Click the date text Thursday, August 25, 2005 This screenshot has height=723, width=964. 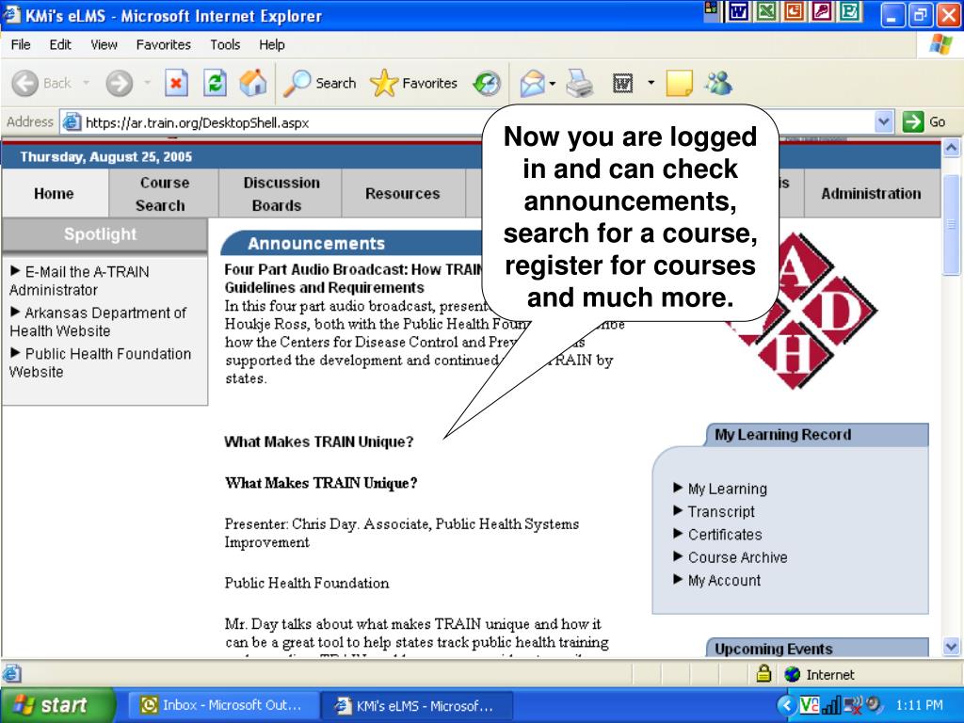105,157
